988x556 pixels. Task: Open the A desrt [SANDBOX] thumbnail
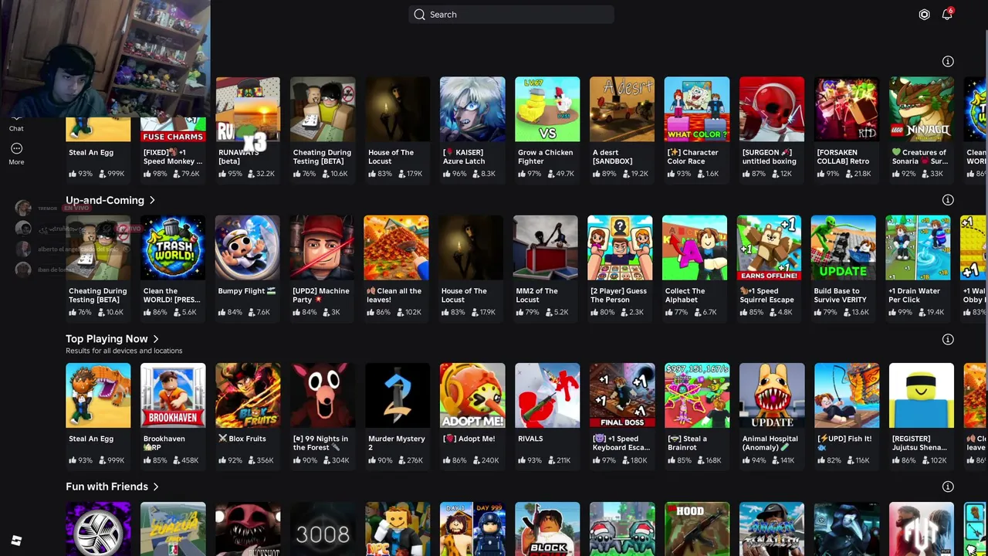(622, 110)
